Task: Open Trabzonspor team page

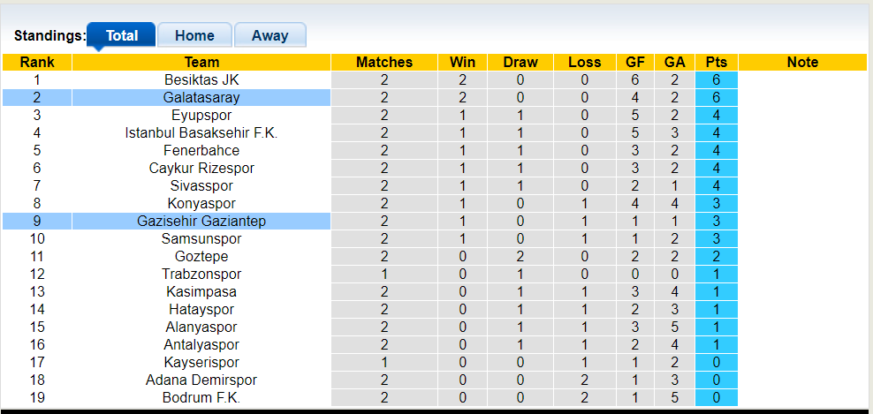Action: click(x=201, y=274)
